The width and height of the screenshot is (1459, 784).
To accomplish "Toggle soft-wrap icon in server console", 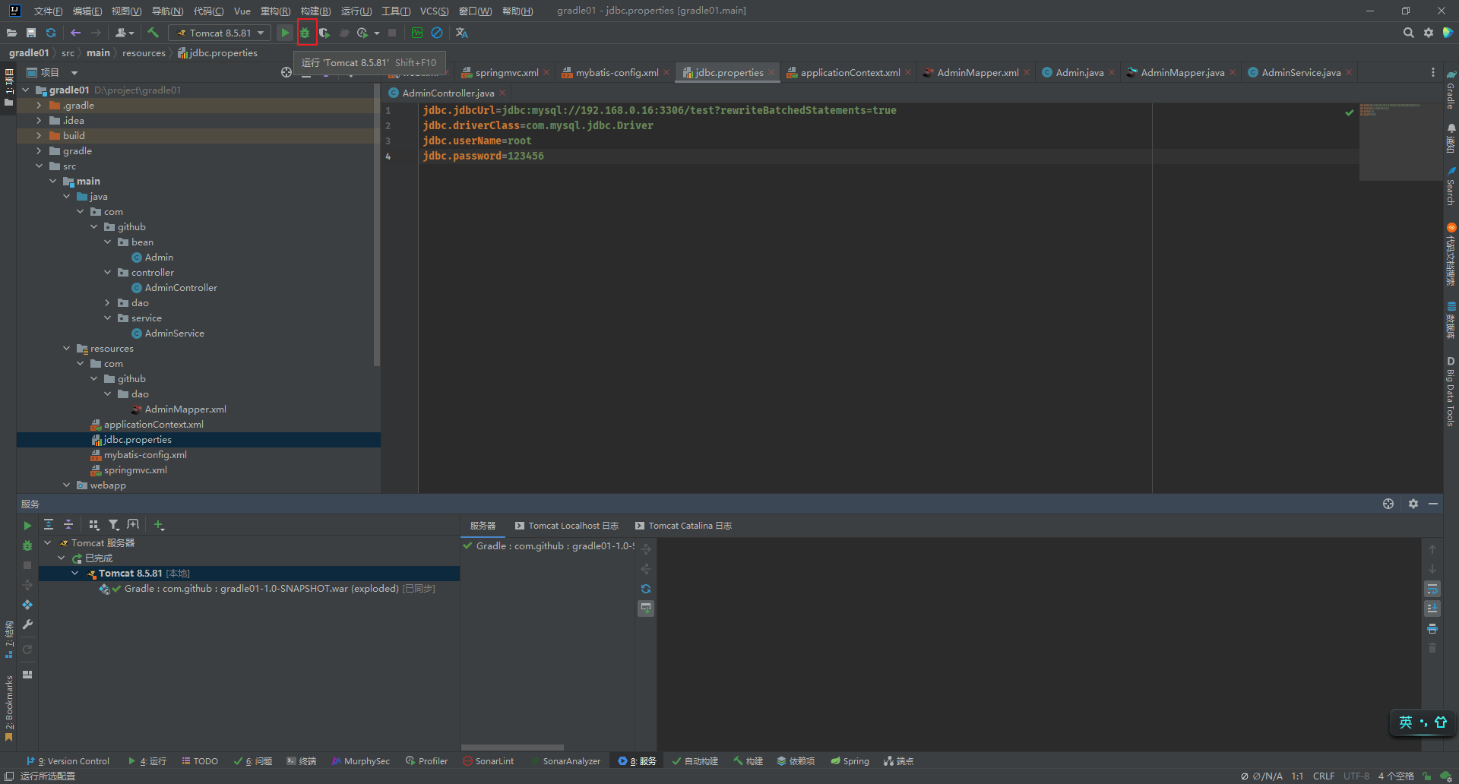I will tap(1432, 589).
